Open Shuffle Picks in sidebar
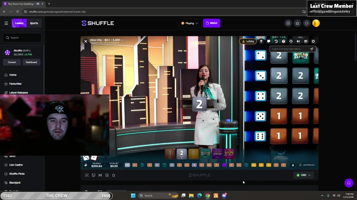Image resolution: width=357 pixels, height=200 pixels. tap(17, 174)
